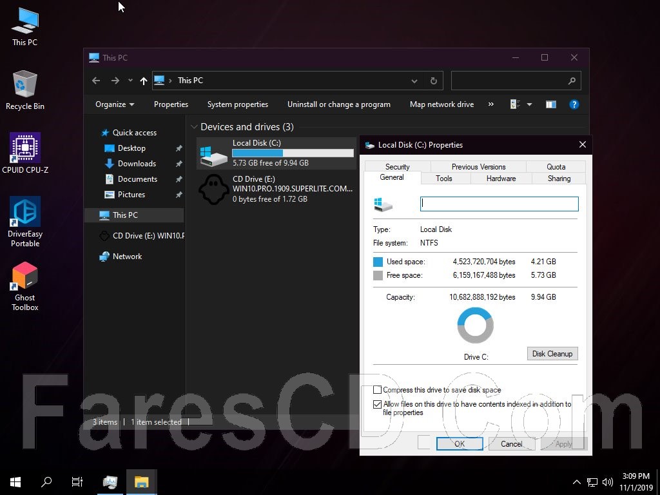Expand the address bar history dropdown

414,81
